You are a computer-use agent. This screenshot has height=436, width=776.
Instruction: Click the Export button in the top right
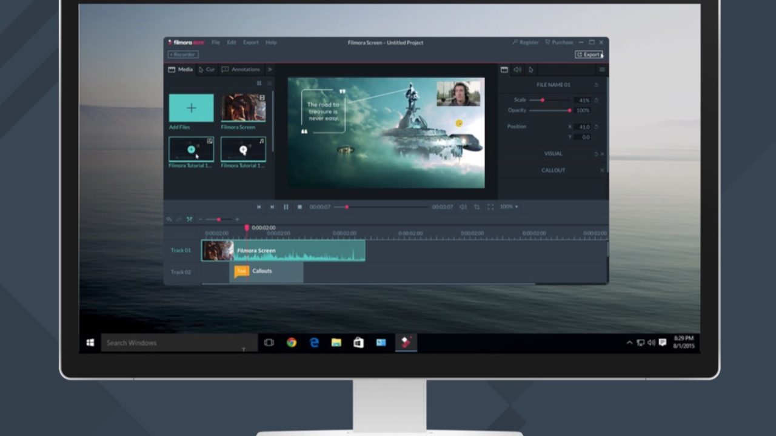[x=589, y=54]
